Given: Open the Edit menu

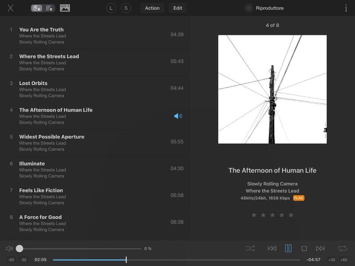Looking at the screenshot, I should (177, 8).
